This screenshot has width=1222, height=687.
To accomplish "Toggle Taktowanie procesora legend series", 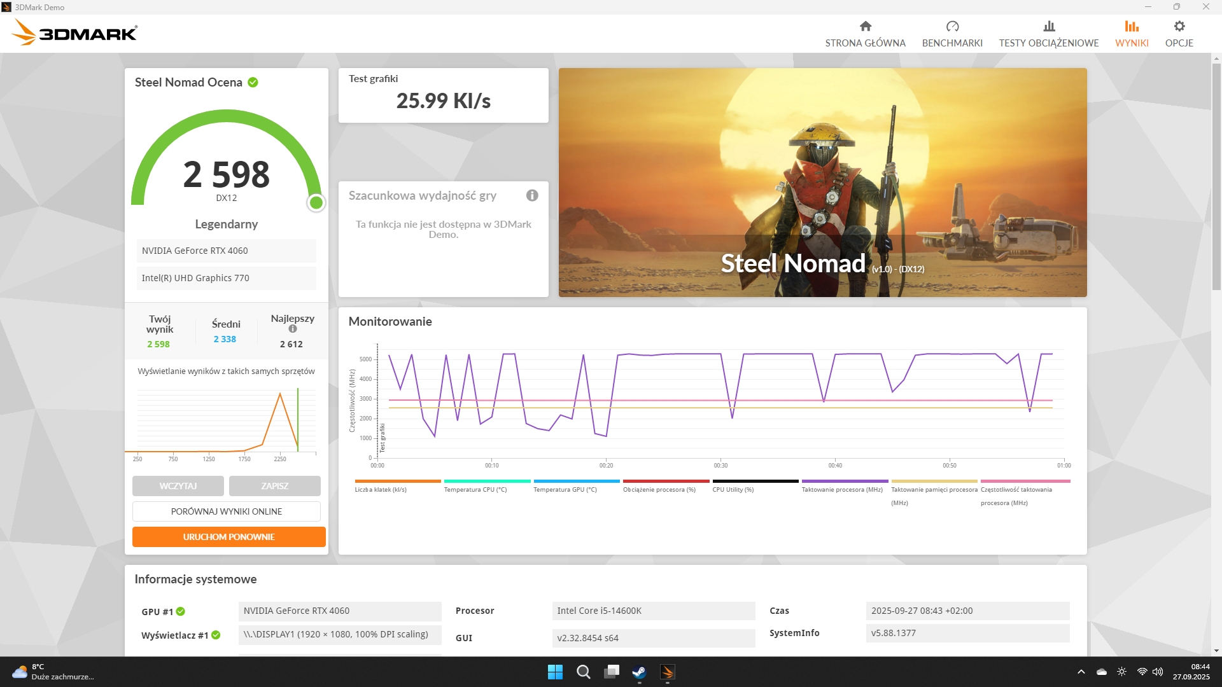I will click(x=842, y=489).
